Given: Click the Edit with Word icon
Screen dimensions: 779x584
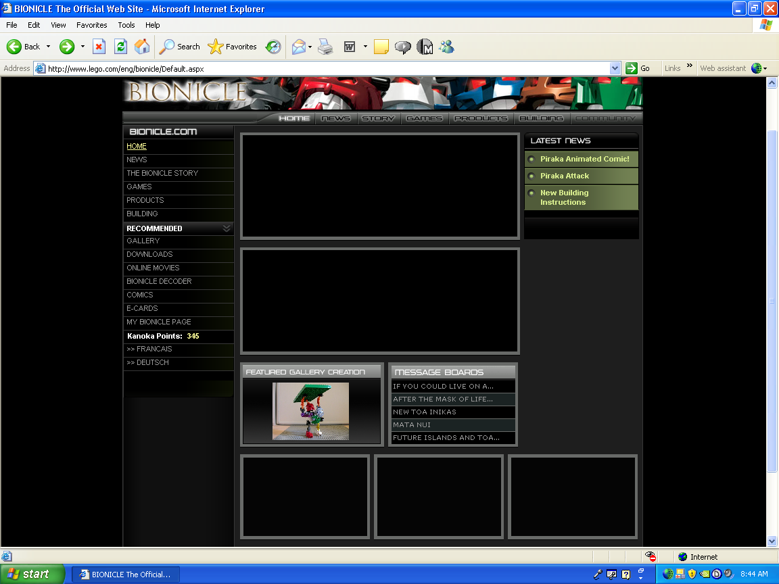Looking at the screenshot, I should click(x=350, y=47).
